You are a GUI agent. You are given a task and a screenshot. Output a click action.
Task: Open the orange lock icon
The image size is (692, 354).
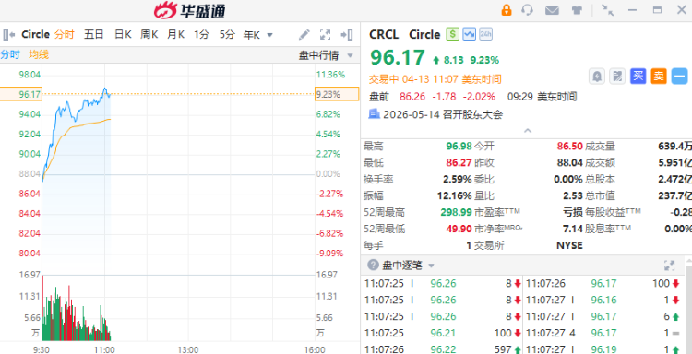point(507,10)
